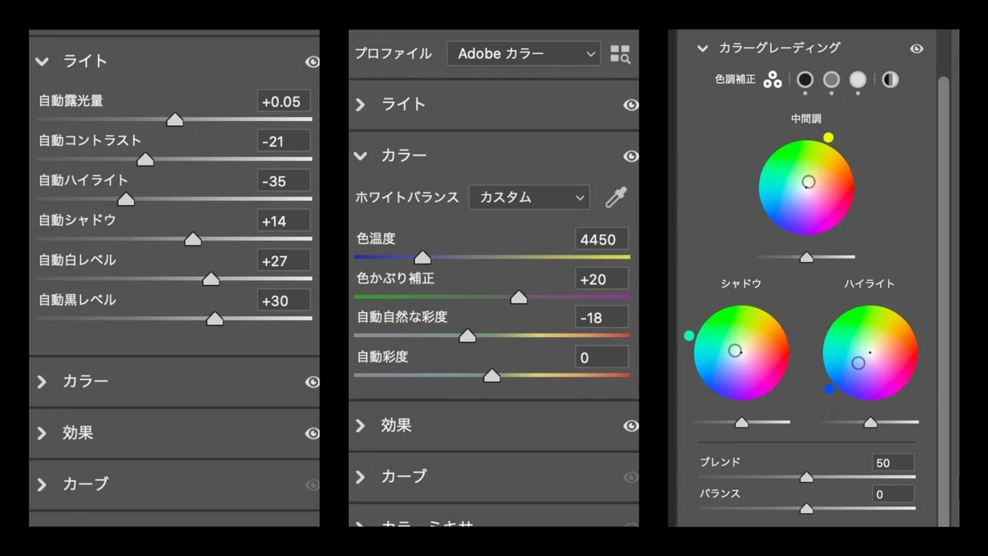The width and height of the screenshot is (988, 556).
Task: Expand the カーブ section in the middle panel
Action: point(360,477)
